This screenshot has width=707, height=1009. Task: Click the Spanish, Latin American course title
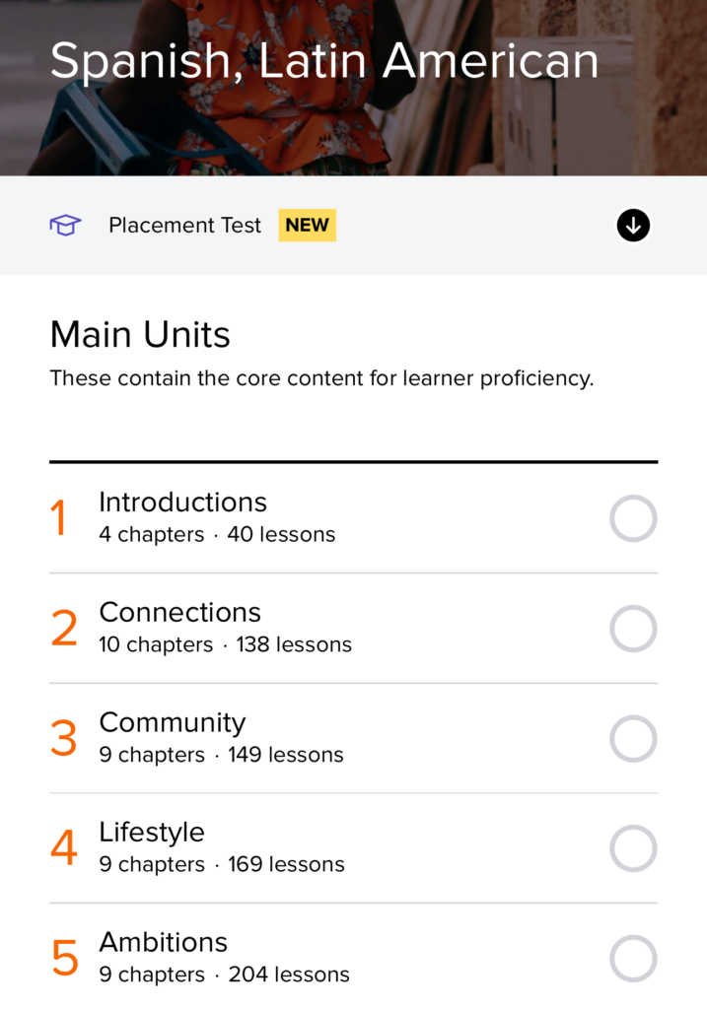(325, 59)
